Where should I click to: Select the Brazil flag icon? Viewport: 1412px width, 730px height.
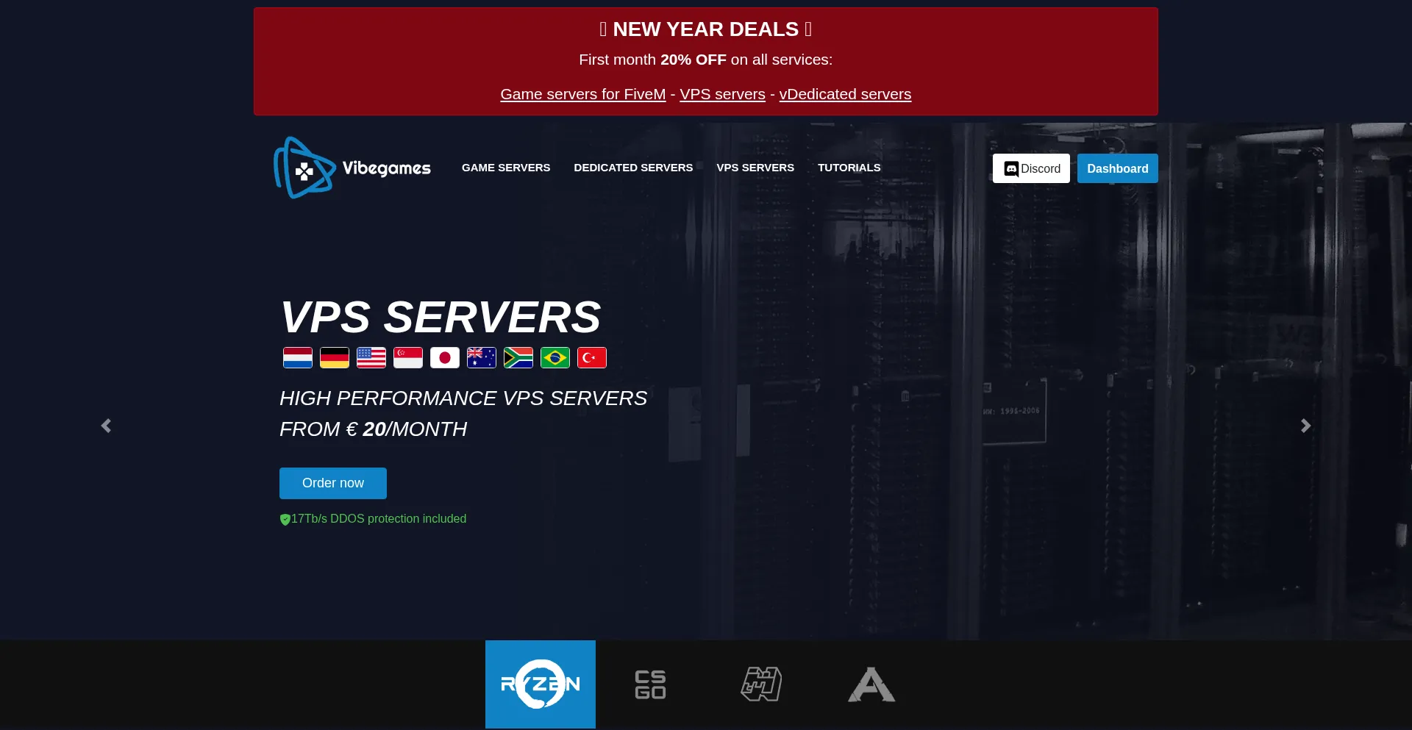(x=555, y=358)
